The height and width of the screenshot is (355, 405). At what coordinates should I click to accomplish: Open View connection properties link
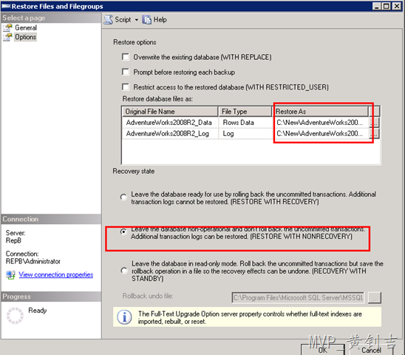click(x=55, y=274)
